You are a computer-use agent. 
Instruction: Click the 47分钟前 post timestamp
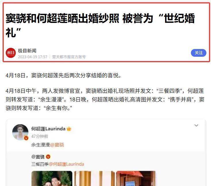click(x=40, y=136)
